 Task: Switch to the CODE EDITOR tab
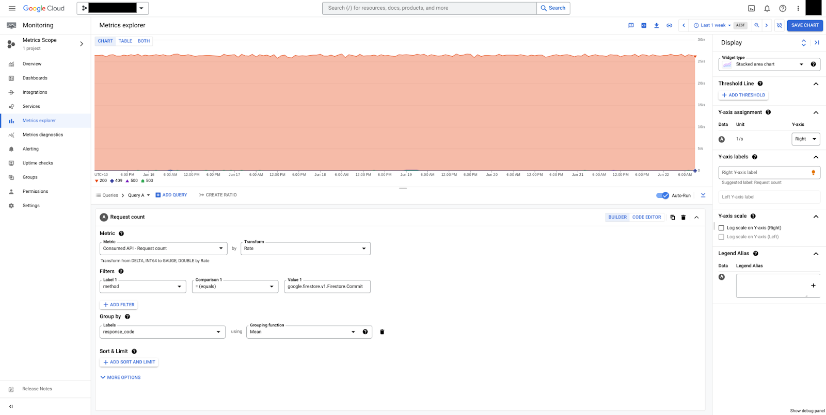(x=646, y=217)
